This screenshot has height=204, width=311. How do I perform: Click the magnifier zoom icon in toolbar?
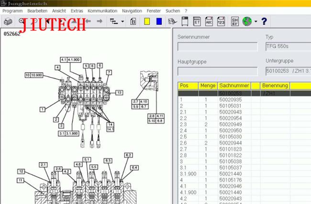[x=22, y=21]
